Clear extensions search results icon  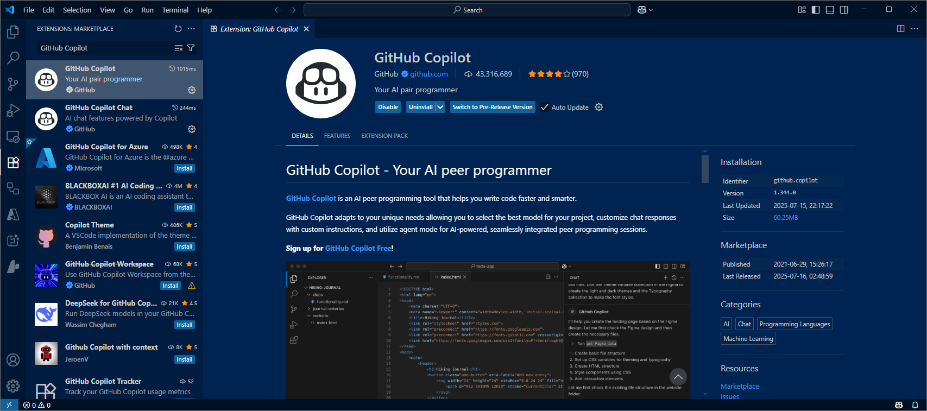click(178, 48)
